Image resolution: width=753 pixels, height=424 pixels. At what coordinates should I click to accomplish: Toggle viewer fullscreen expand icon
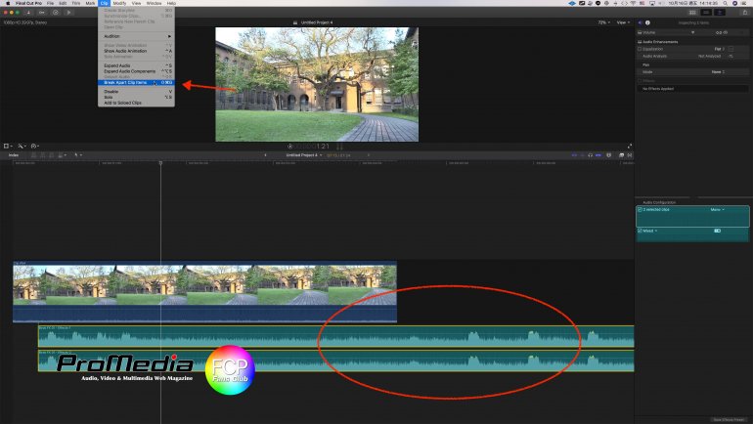tap(630, 146)
